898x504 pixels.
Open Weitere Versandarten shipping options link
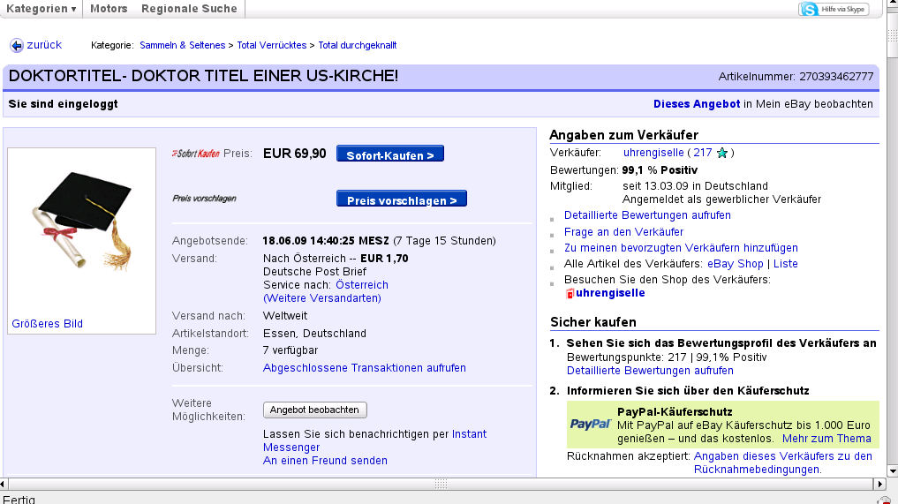[322, 298]
